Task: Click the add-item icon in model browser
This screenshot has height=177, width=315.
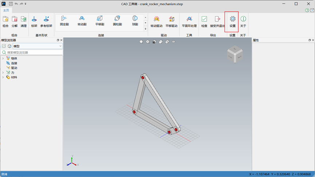Action: tap(4, 46)
